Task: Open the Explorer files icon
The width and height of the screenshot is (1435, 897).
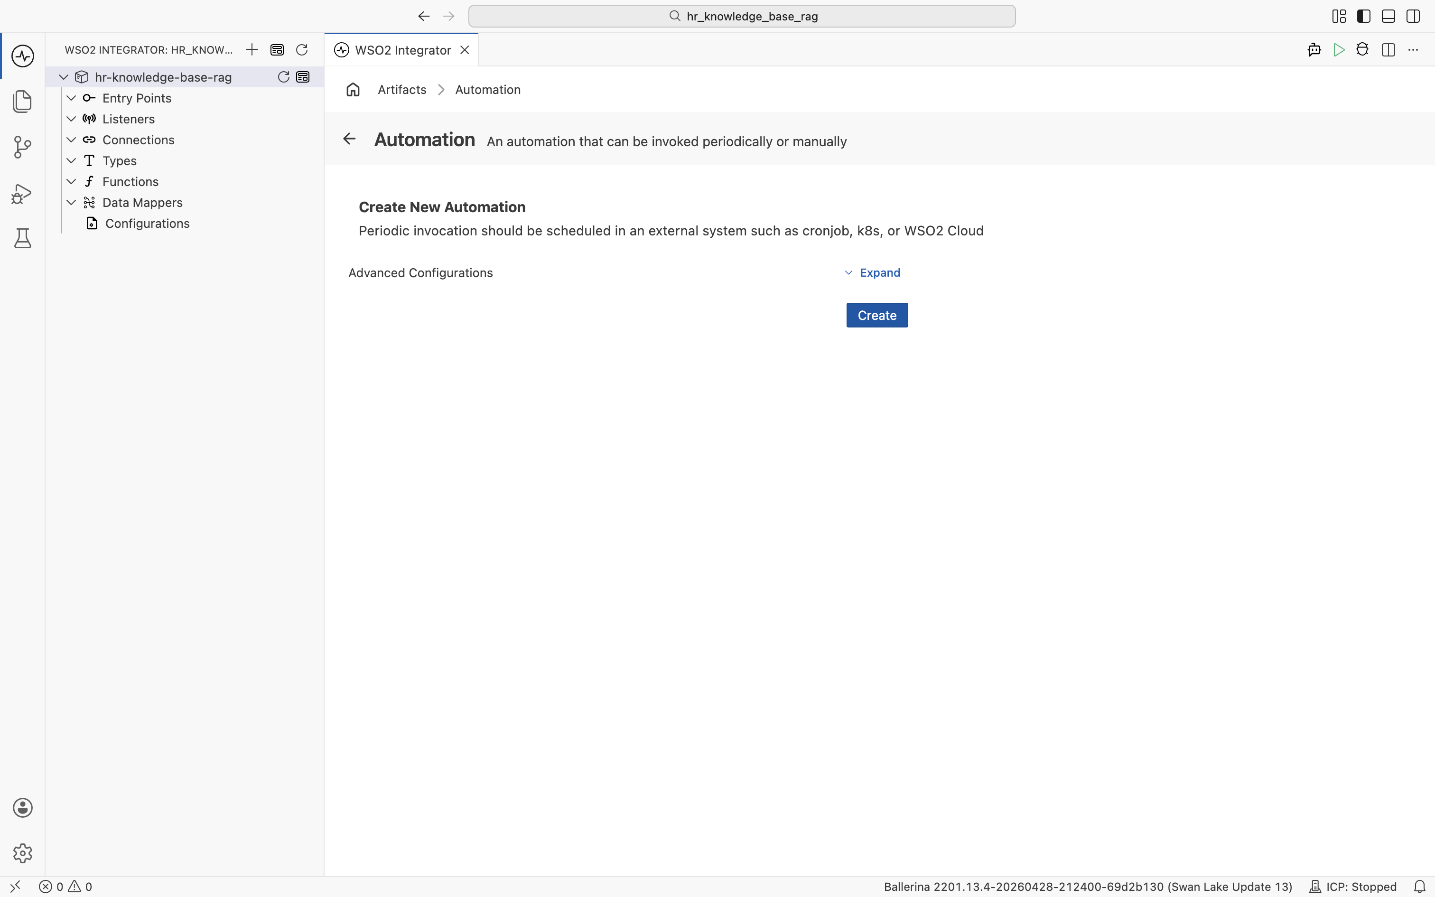Action: [x=22, y=102]
